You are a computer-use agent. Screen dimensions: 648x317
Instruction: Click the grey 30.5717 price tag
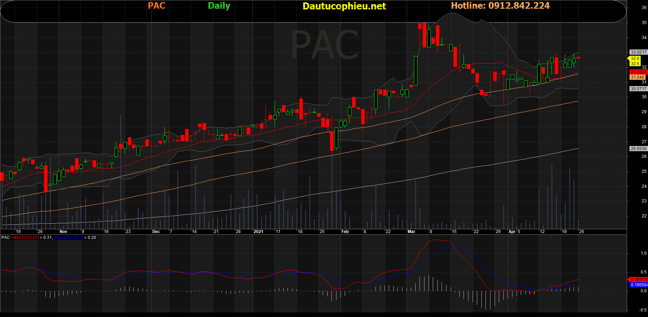point(638,89)
